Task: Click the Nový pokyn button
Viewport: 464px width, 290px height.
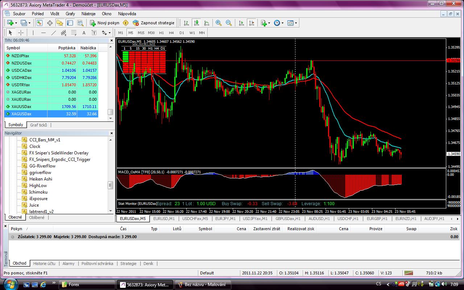Action: point(105,23)
